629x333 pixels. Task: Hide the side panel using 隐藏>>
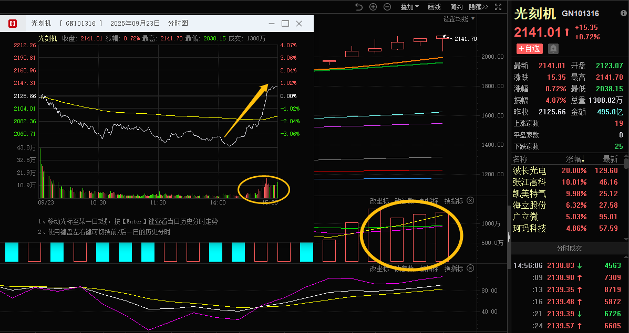pos(478,7)
